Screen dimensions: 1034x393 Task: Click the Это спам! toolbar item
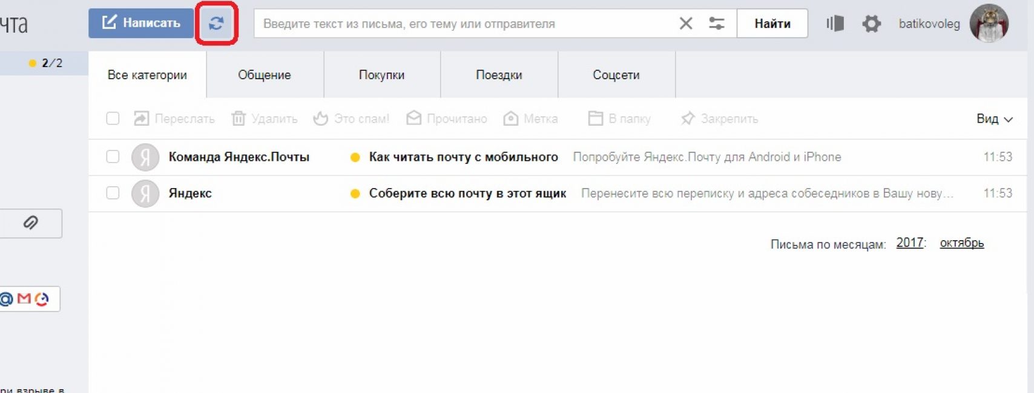(351, 119)
